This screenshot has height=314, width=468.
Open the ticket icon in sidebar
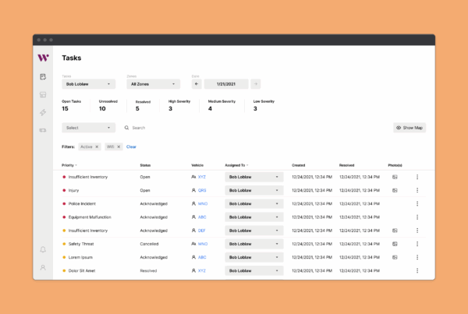(43, 130)
